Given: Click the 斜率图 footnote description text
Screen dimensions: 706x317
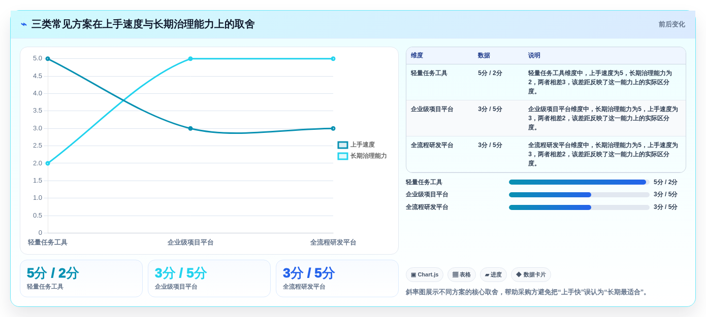Looking at the screenshot, I should [x=528, y=292].
